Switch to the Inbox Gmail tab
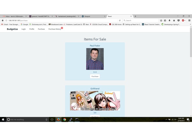Image resolution: width=192 pixels, height=136 pixels. point(14,16)
